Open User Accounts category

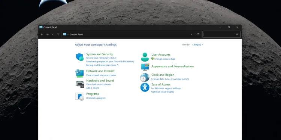tap(161, 55)
